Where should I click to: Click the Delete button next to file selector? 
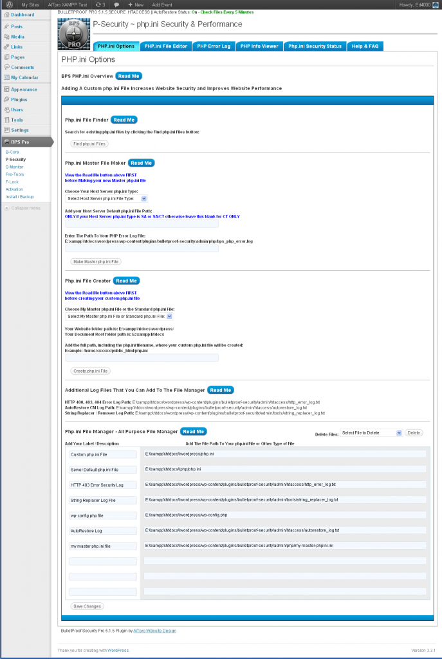point(414,433)
